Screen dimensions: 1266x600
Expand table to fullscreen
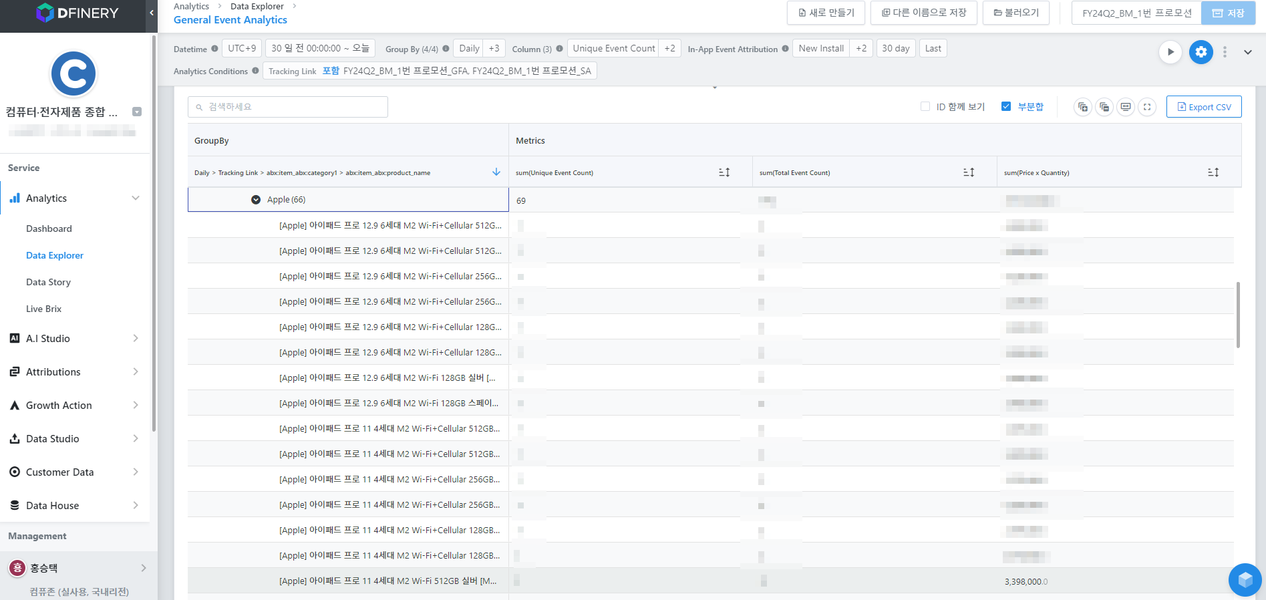tap(1147, 107)
